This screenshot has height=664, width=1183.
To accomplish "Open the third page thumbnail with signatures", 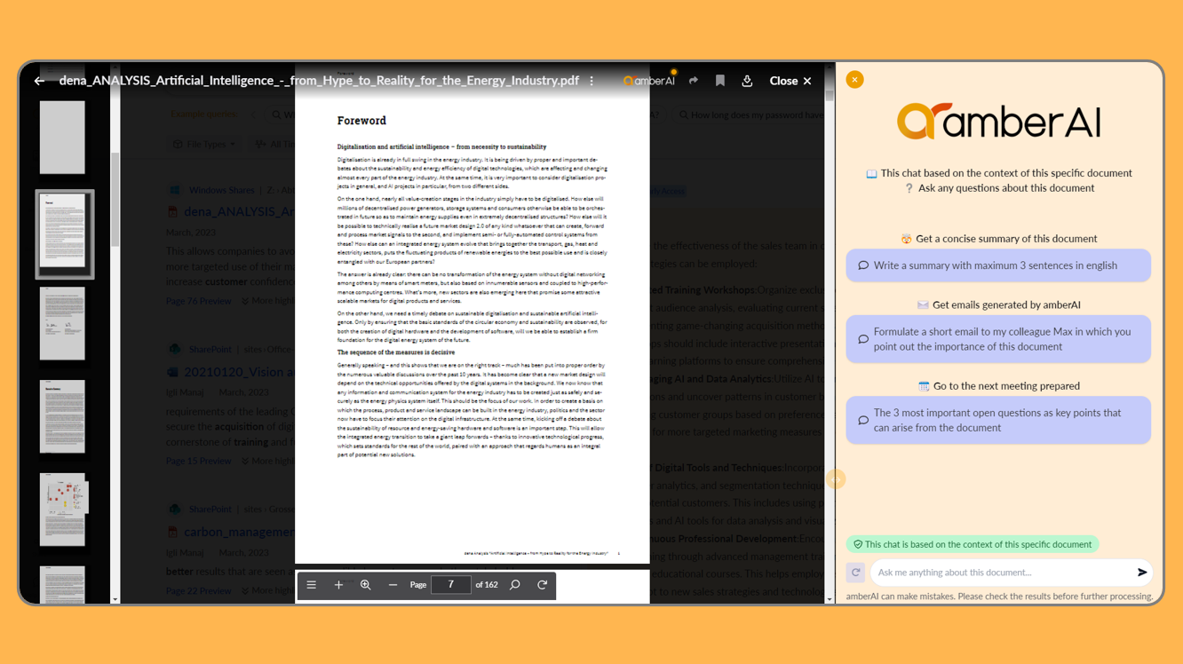I will coord(62,323).
